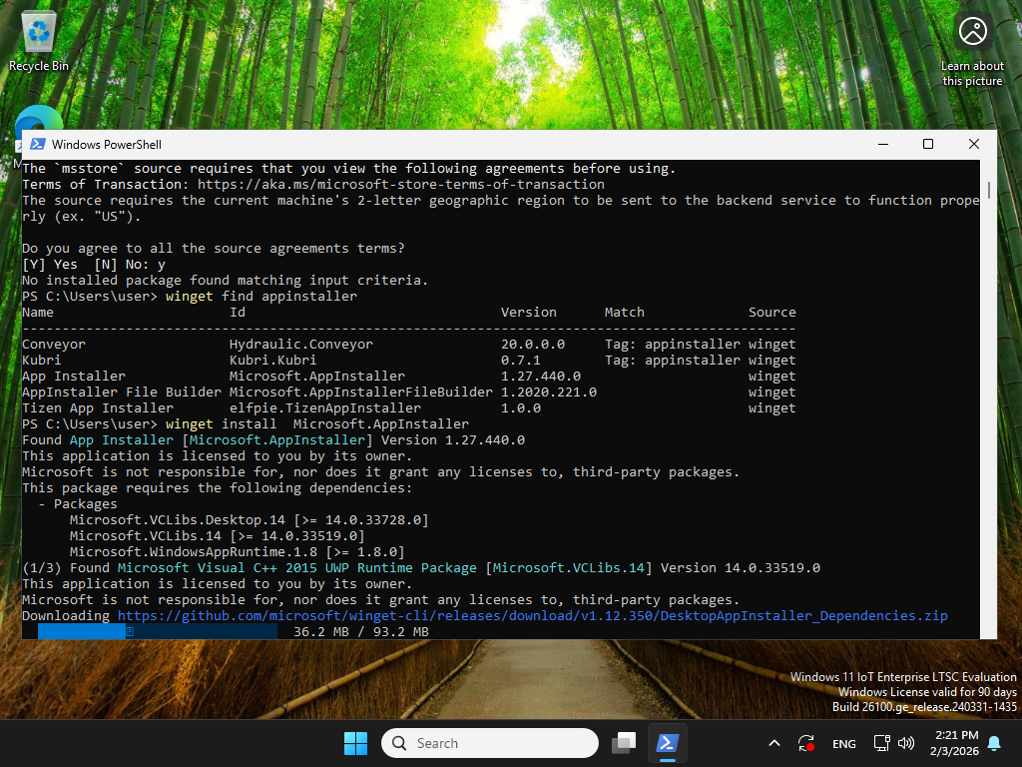This screenshot has width=1022, height=767.
Task: Click version 1.2020.221.0 text
Action: pyautogui.click(x=549, y=391)
